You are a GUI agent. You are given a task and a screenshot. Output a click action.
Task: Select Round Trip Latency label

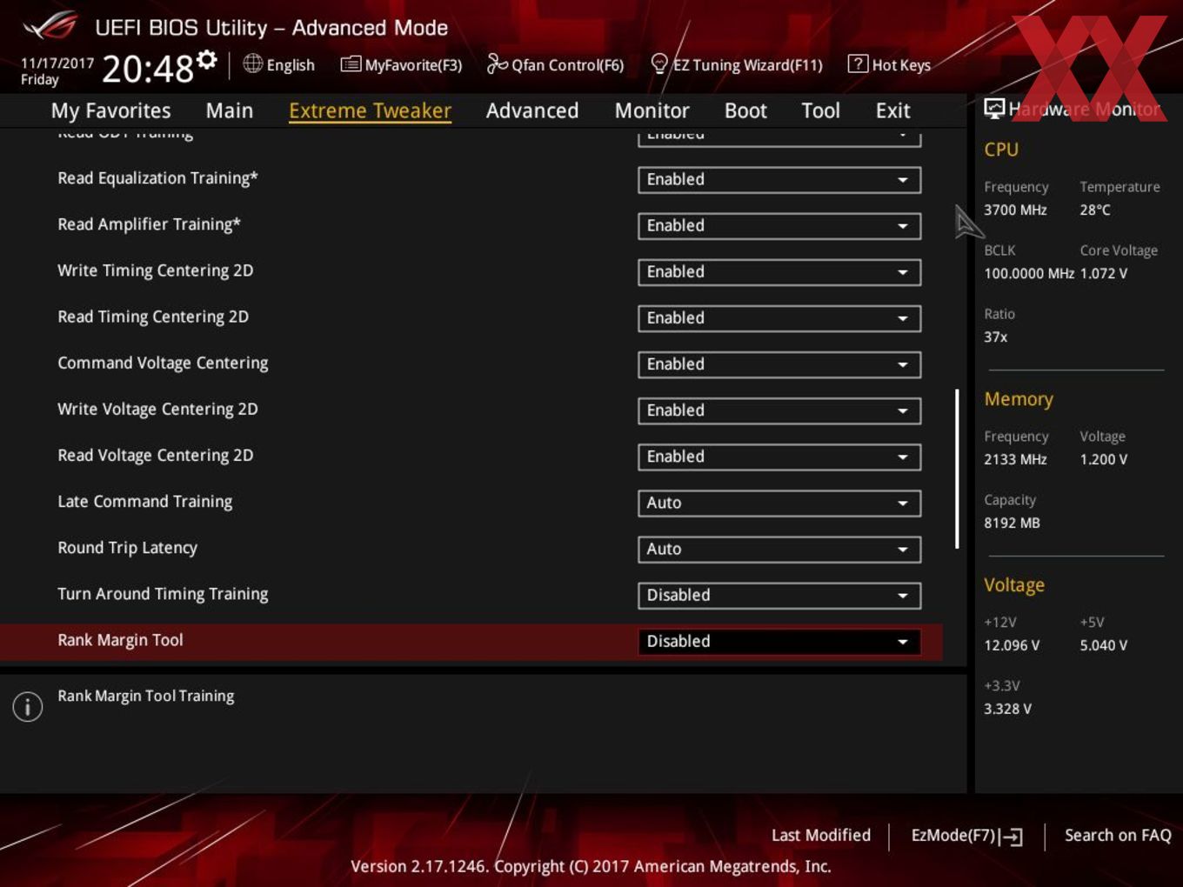click(128, 547)
